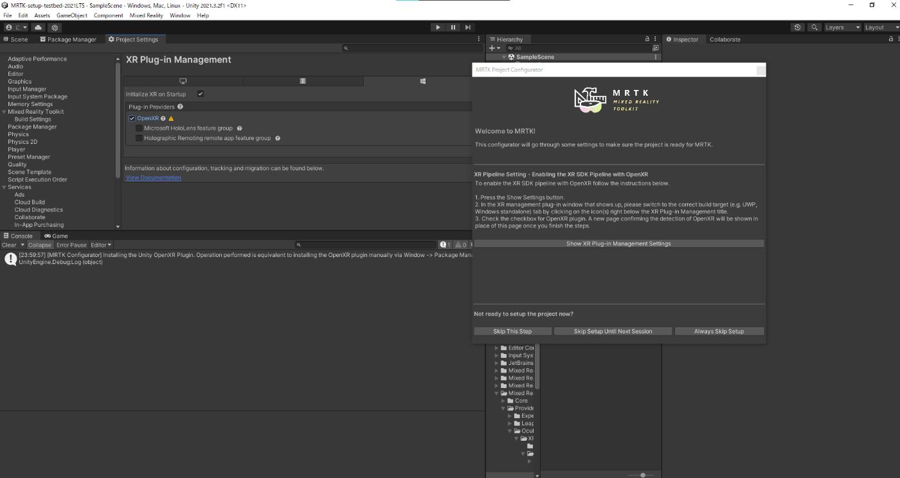Screen dimensions: 900x478
Task: Switch to the Game tab
Action: [56, 236]
